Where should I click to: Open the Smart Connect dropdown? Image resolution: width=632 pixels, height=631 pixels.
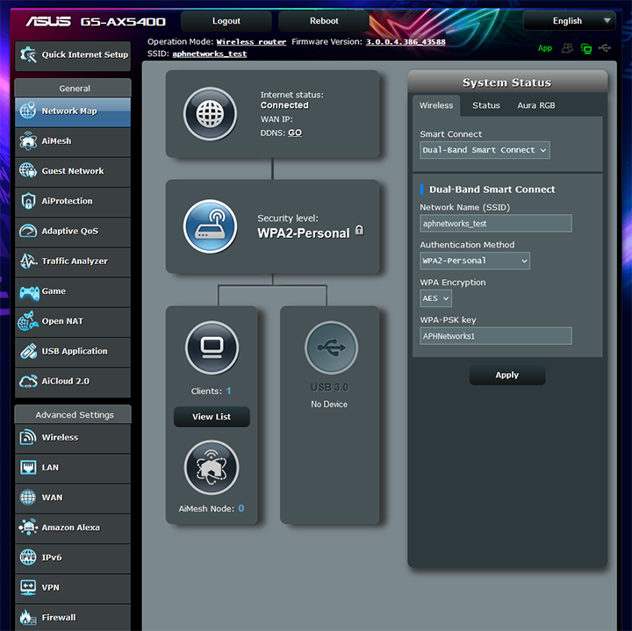coord(485,150)
